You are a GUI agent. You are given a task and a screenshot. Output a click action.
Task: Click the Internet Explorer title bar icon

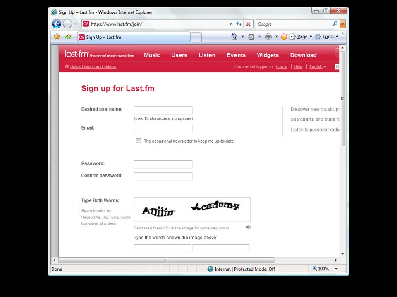point(54,12)
